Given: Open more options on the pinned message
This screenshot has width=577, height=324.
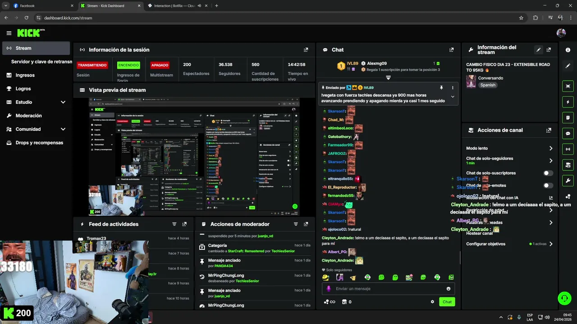Looking at the screenshot, I should (453, 88).
